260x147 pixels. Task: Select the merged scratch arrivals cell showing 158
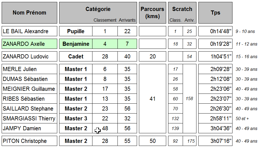189,99
